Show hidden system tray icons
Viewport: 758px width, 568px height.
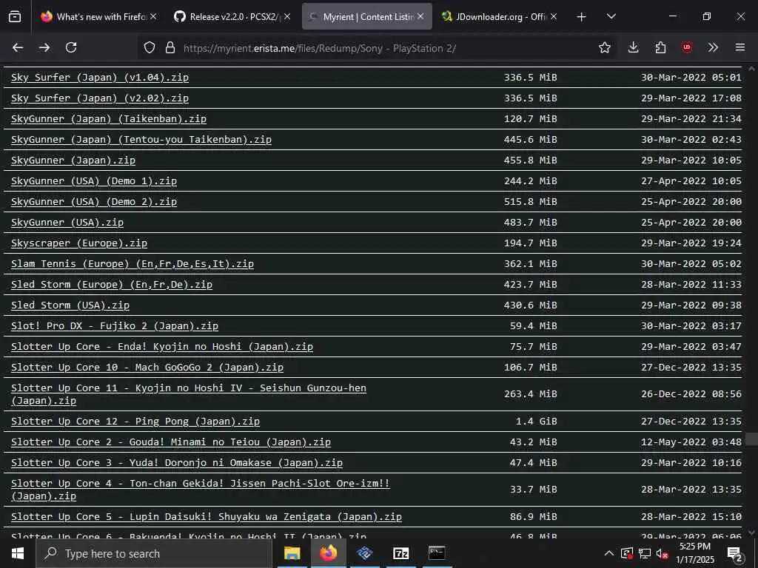tap(609, 553)
